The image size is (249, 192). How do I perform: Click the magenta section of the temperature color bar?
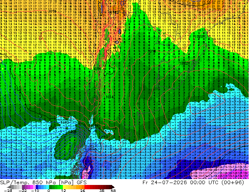pyautogui.click(x=30, y=187)
